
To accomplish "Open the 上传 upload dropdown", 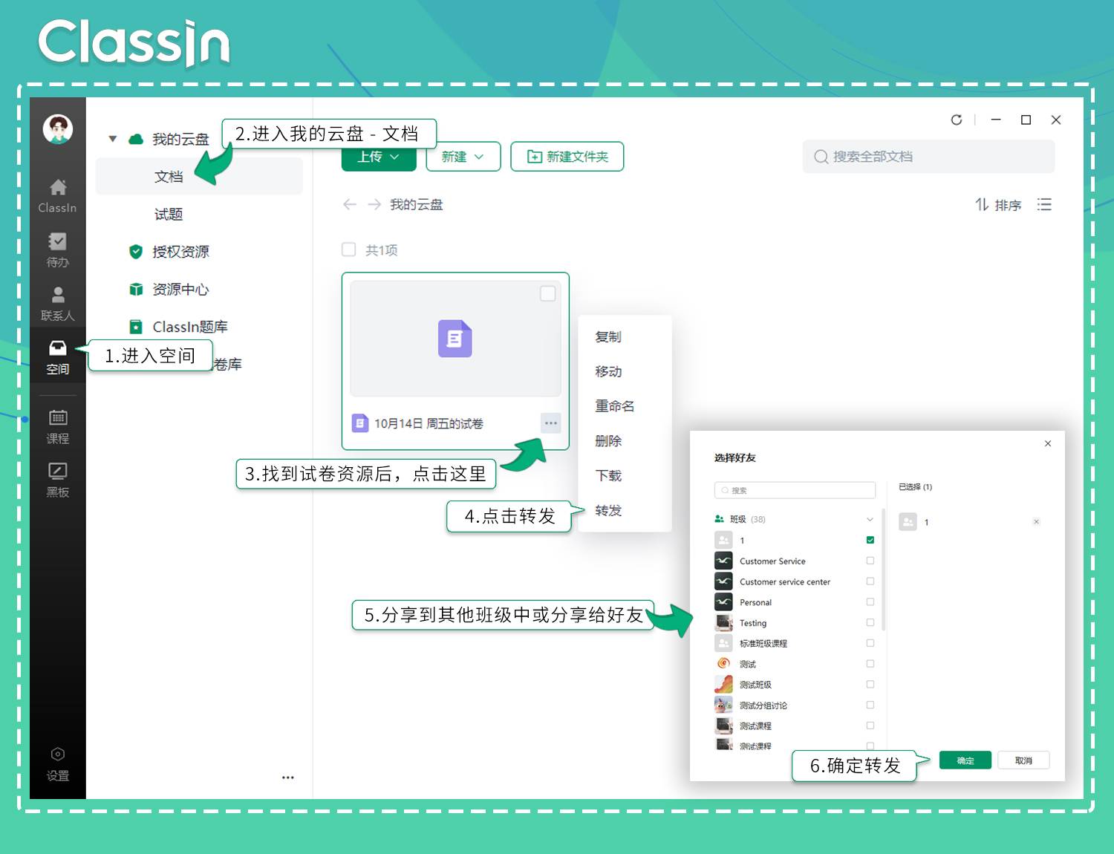I will click(379, 157).
